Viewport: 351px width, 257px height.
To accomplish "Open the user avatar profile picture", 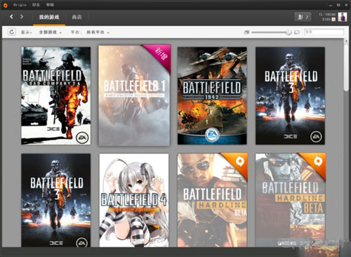I will [343, 17].
